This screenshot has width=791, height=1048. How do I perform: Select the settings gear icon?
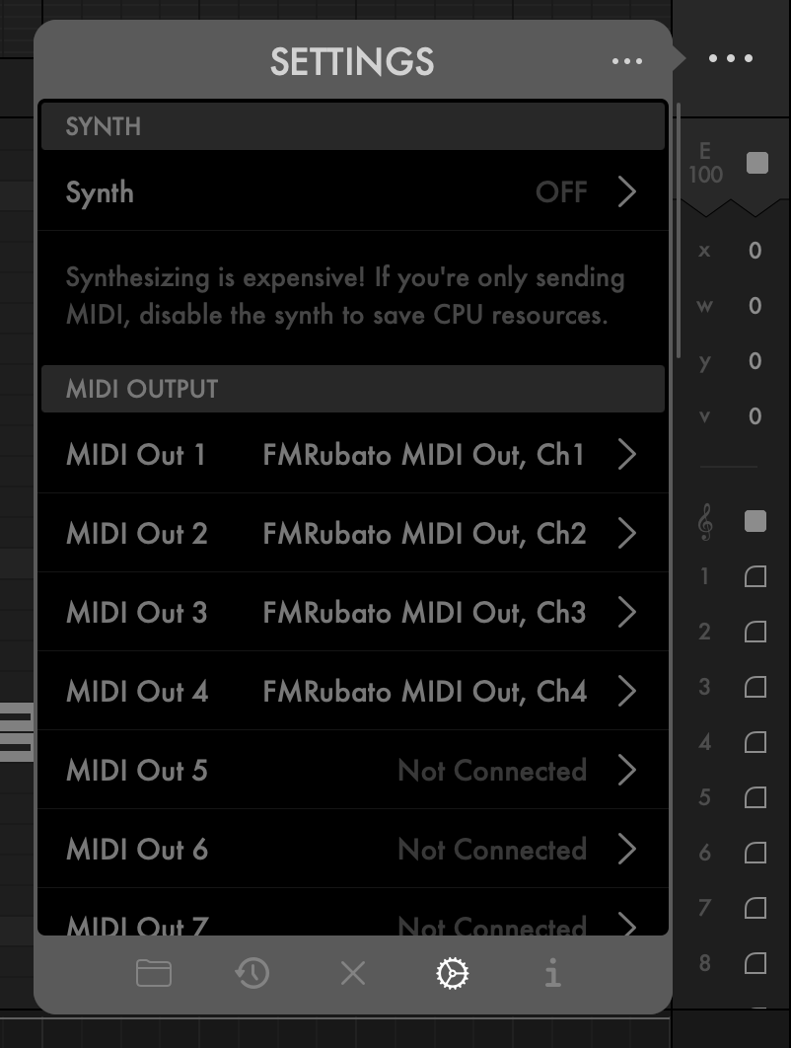[452, 974]
